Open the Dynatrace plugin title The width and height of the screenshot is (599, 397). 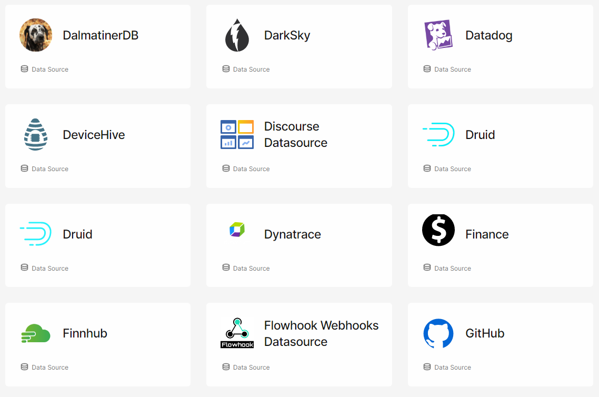click(x=292, y=234)
